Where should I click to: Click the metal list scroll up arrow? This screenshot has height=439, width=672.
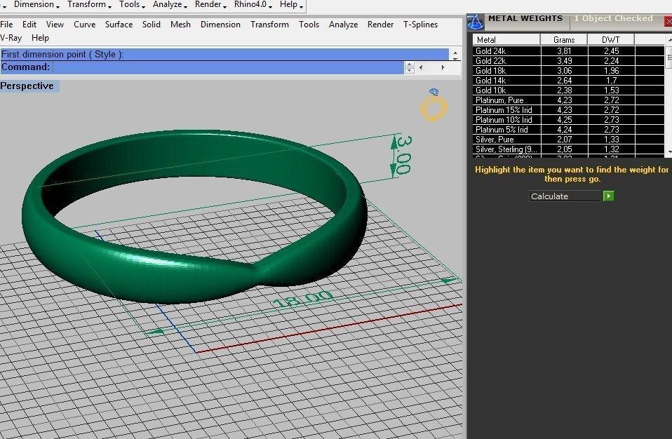coord(669,40)
